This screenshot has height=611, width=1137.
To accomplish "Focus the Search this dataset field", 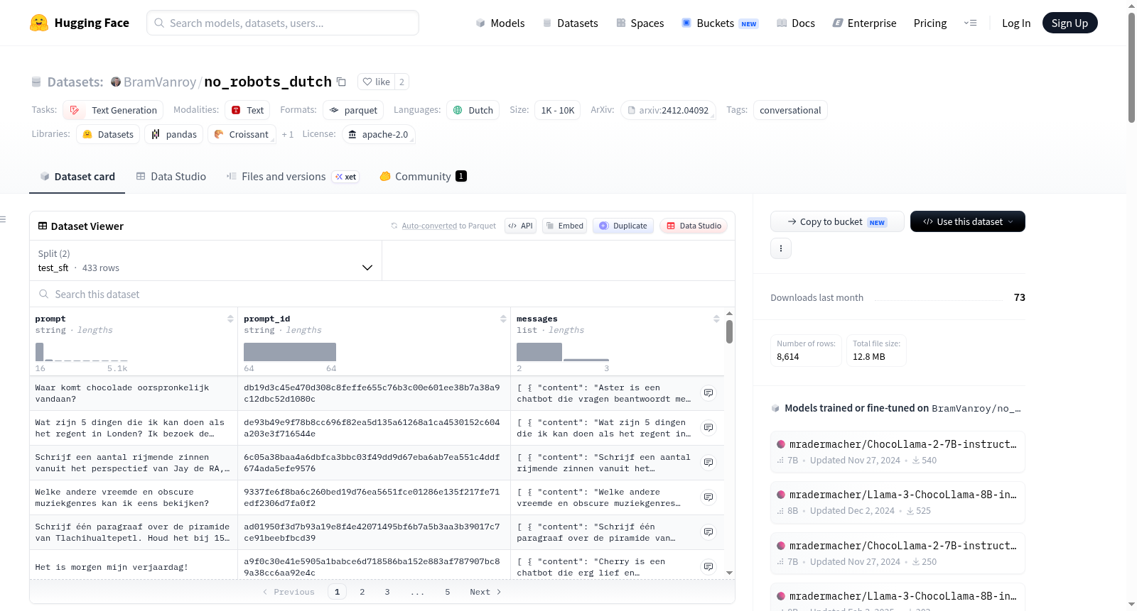I will [x=382, y=294].
